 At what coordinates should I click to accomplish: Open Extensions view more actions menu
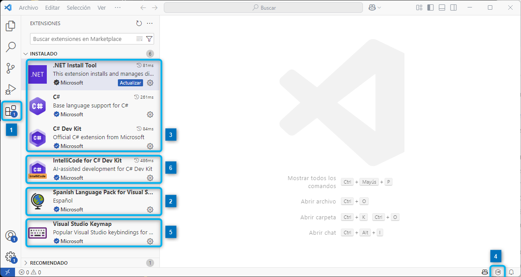click(150, 23)
